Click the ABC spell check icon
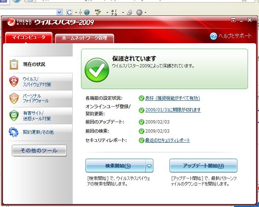This screenshot has height=207, width=259. pyautogui.click(x=98, y=12)
